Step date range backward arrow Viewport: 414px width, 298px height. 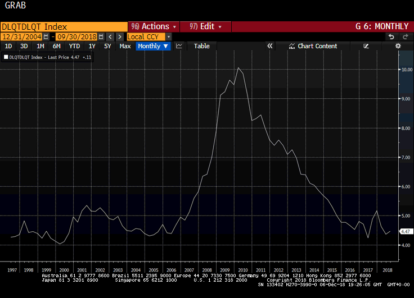110,36
